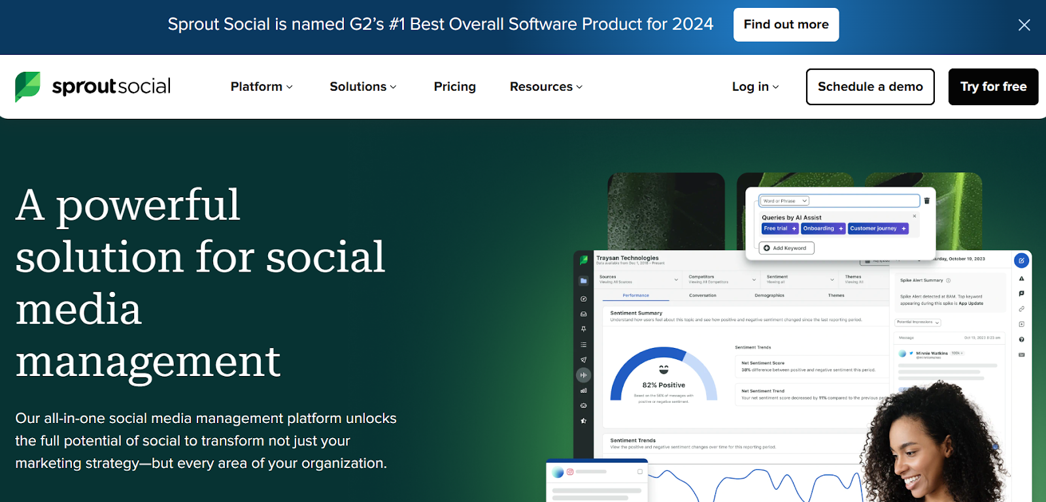This screenshot has height=502, width=1046.
Task: Click the Minnie Watkins message author
Action: (932, 353)
